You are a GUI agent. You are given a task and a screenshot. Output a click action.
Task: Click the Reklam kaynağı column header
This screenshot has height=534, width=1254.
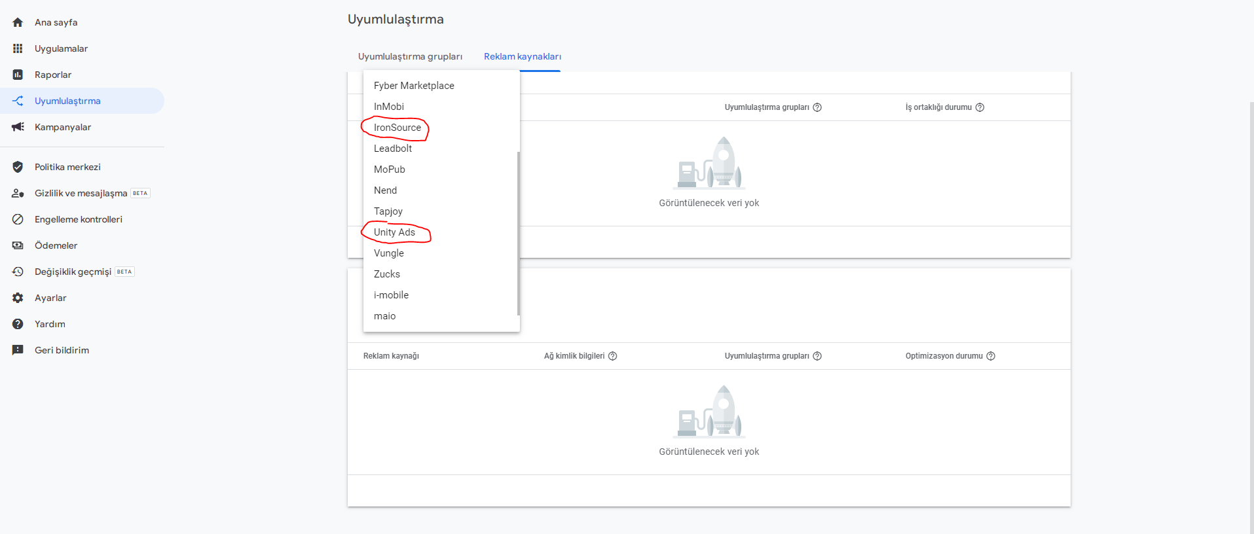pos(391,356)
